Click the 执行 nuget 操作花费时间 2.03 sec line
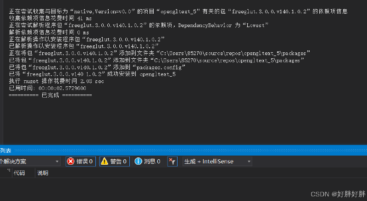 [56, 81]
